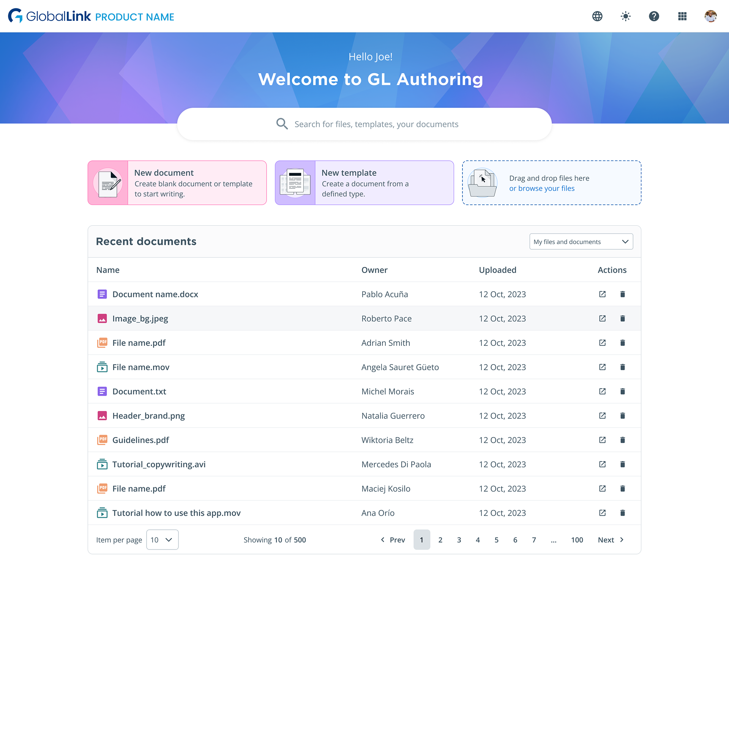The width and height of the screenshot is (729, 731).
Task: Open the apps grid launcher icon
Action: tap(682, 16)
